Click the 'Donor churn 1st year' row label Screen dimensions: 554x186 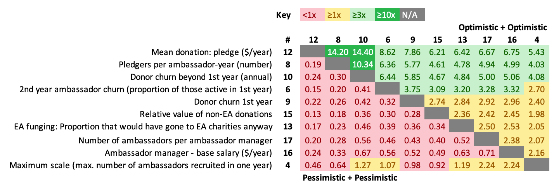tap(233, 102)
